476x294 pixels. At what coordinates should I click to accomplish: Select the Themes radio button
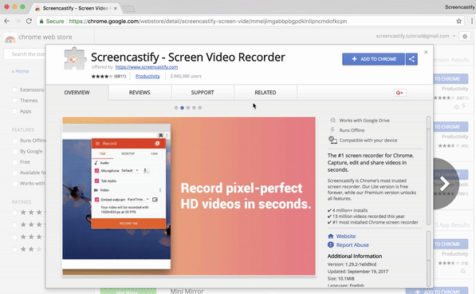14,101
